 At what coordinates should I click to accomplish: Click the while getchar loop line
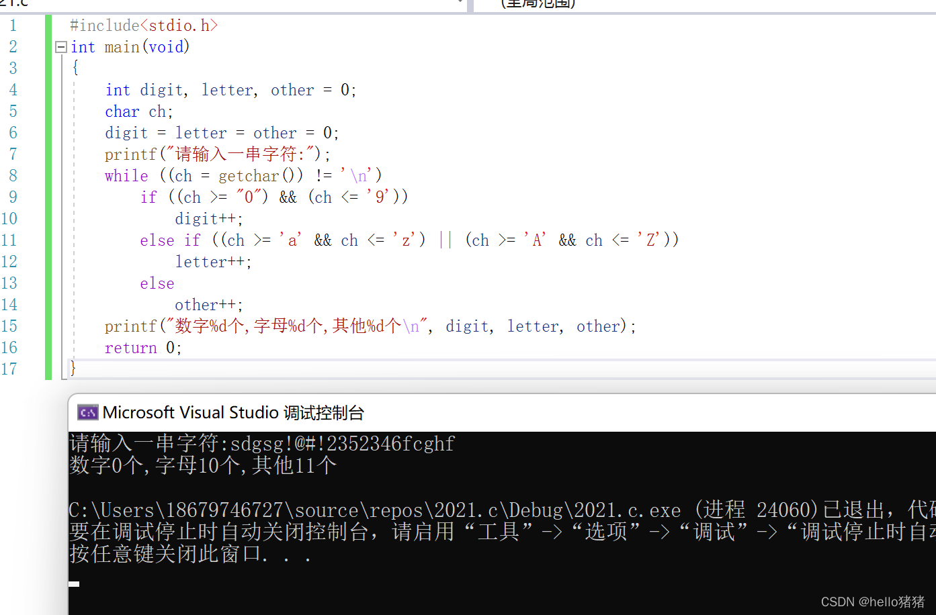(x=243, y=176)
